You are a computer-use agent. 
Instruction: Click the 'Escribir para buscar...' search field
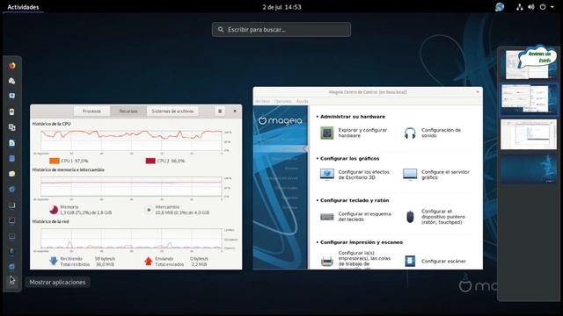281,29
